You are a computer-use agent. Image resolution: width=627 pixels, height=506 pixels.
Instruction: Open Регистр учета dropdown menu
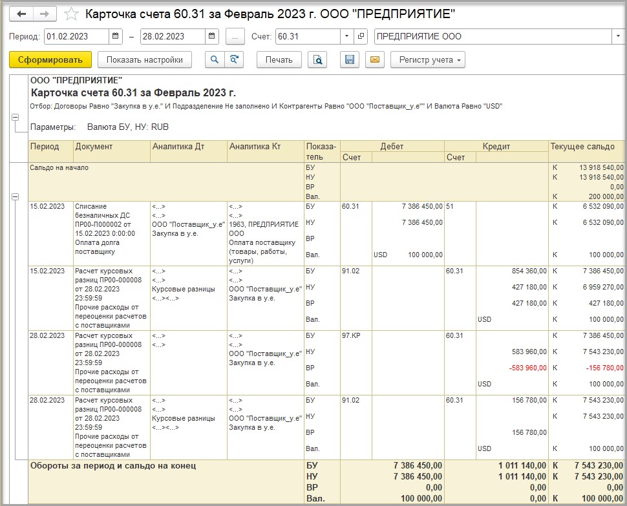427,60
